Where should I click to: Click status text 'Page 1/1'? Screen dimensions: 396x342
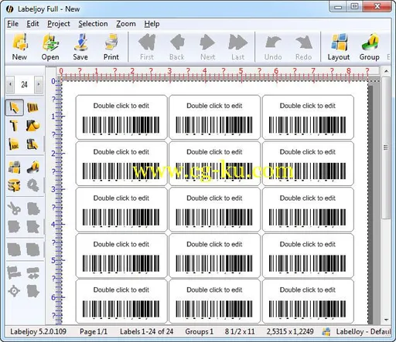[94, 332]
